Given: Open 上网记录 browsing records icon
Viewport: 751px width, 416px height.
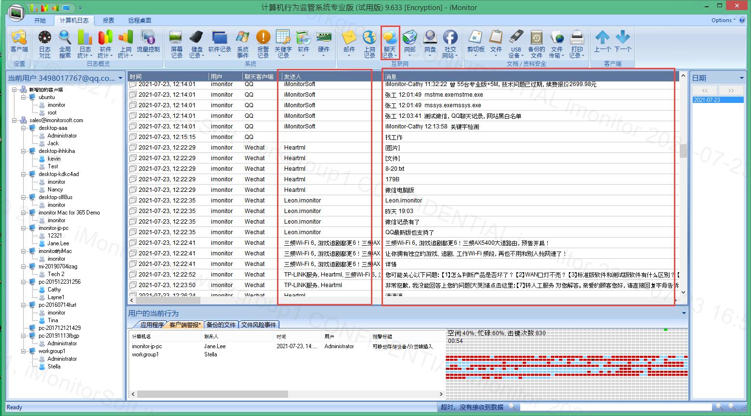Looking at the screenshot, I should coord(369,44).
